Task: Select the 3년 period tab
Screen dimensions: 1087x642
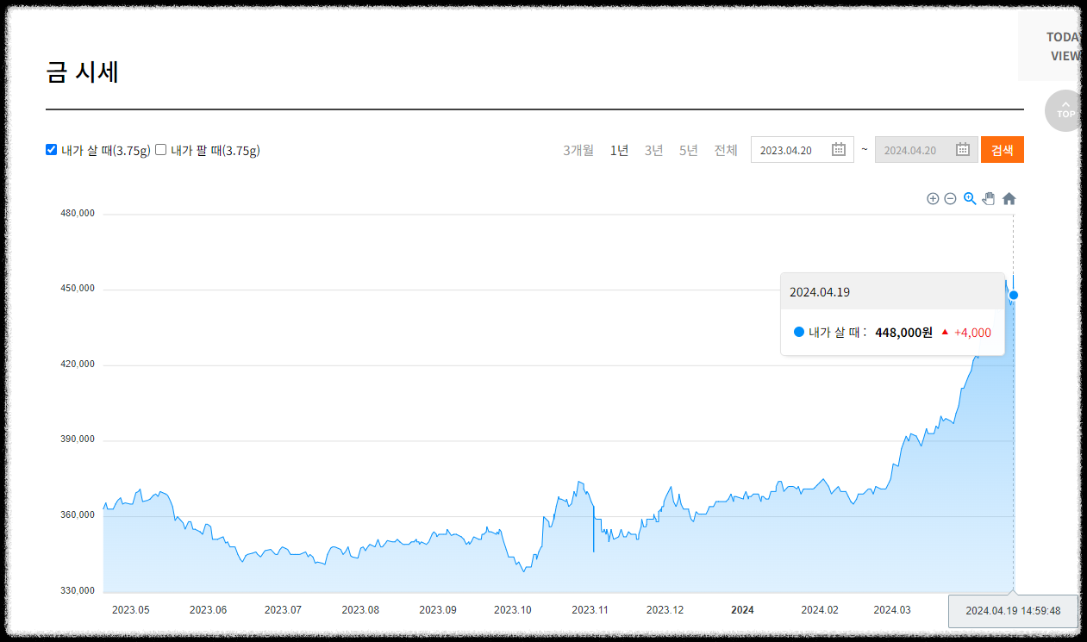Action: [x=654, y=150]
